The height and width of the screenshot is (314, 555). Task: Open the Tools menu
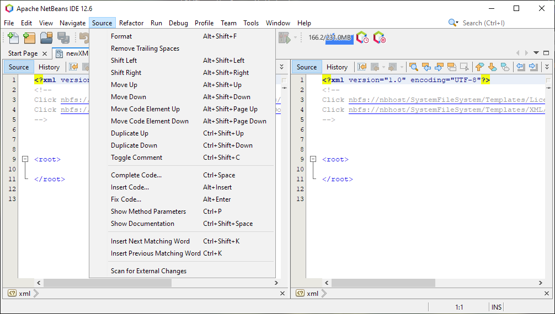[251, 23]
